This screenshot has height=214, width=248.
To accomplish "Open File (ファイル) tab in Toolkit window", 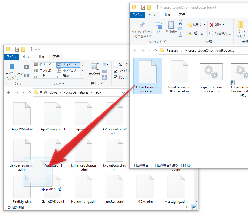I will 137,15.
